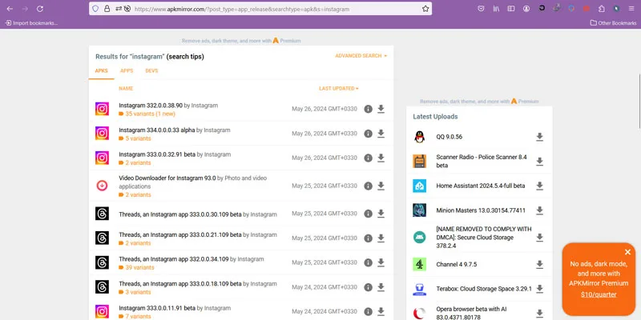
Task: Open the $10/quarter Premium link
Action: (599, 294)
